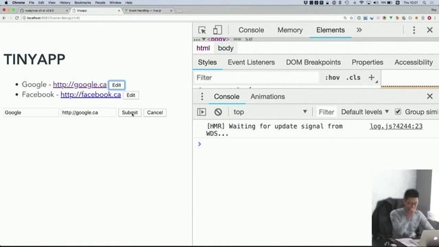Toggle the Group similar checkbox

pyautogui.click(x=398, y=112)
